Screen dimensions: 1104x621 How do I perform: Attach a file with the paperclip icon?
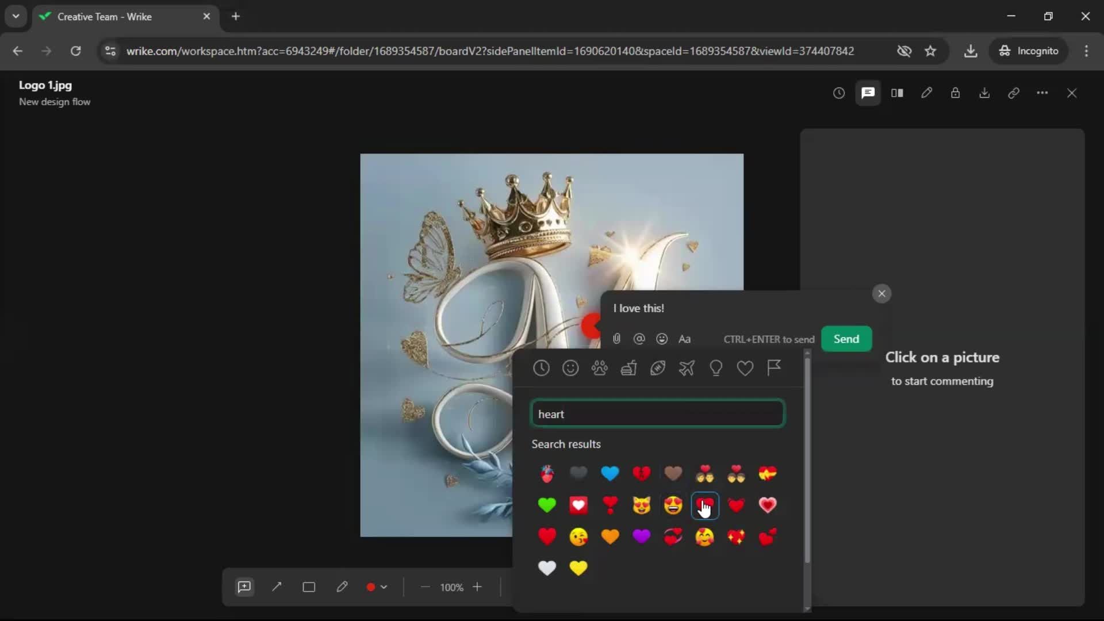click(616, 339)
